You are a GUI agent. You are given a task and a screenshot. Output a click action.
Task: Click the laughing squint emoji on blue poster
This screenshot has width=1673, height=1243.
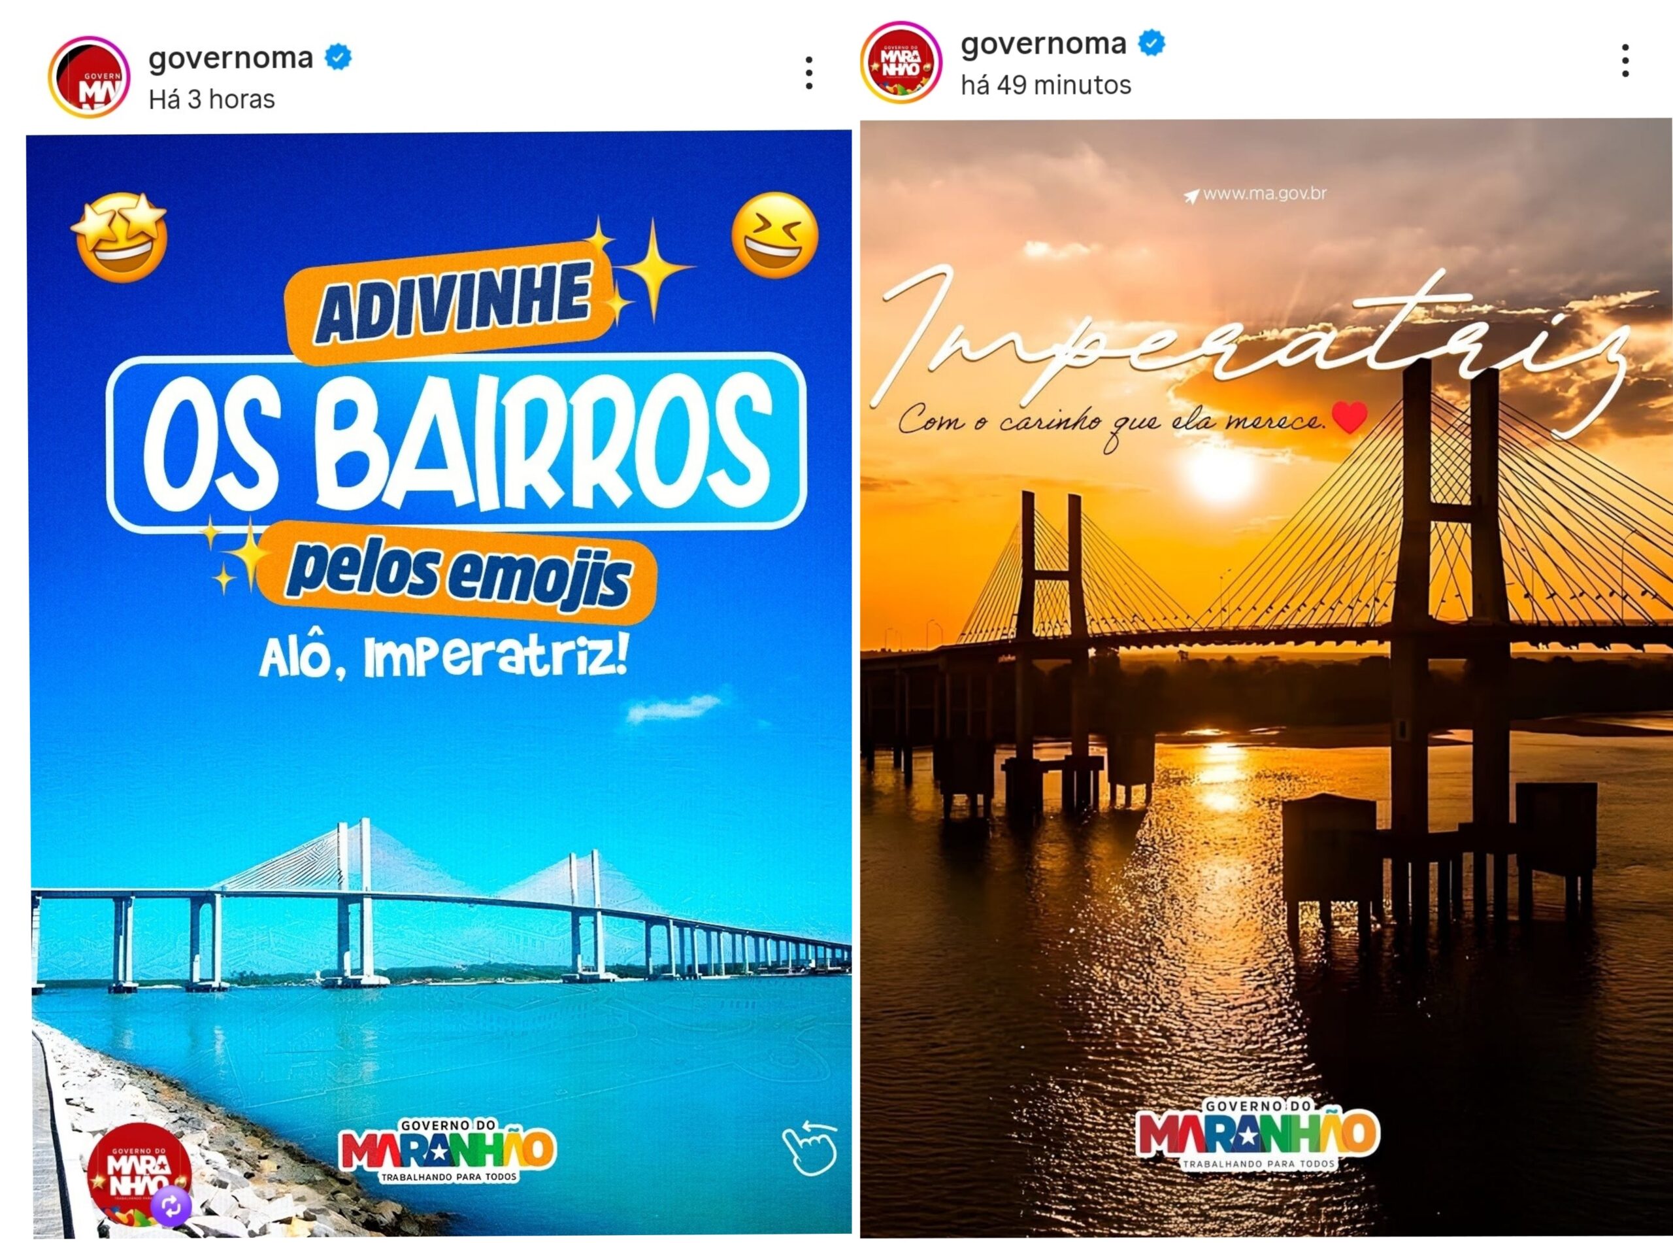click(775, 235)
